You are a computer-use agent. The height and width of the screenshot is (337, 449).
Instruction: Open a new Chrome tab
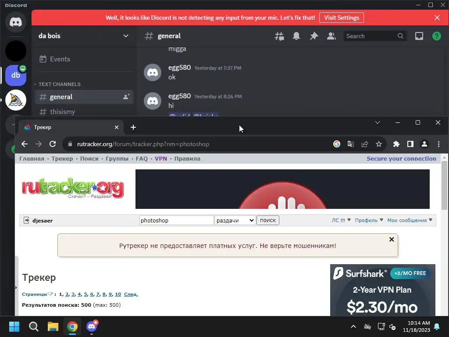click(133, 127)
